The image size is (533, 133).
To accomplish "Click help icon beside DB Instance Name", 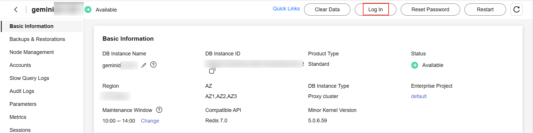I will point(153,65).
